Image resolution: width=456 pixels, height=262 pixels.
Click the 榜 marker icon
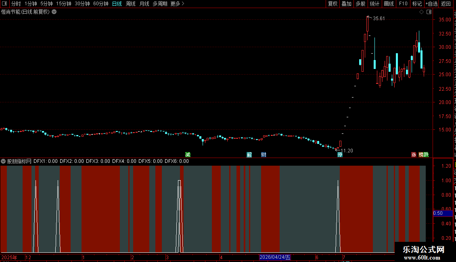pos(421,154)
